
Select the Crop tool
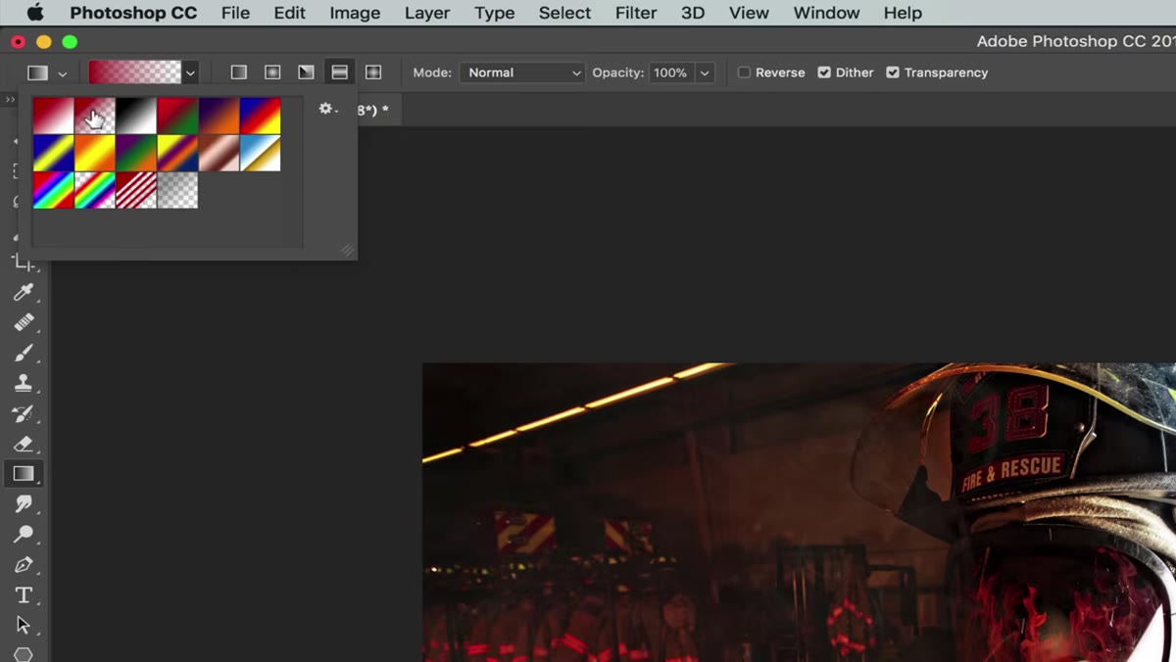click(x=24, y=261)
